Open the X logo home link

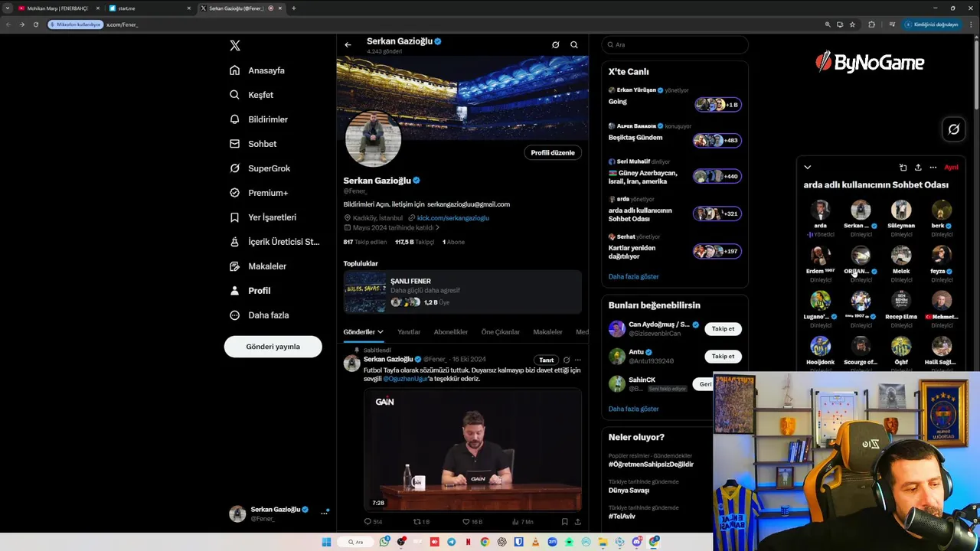point(235,45)
